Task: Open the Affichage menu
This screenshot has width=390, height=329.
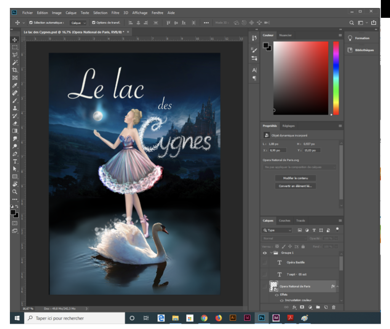Action: click(139, 13)
